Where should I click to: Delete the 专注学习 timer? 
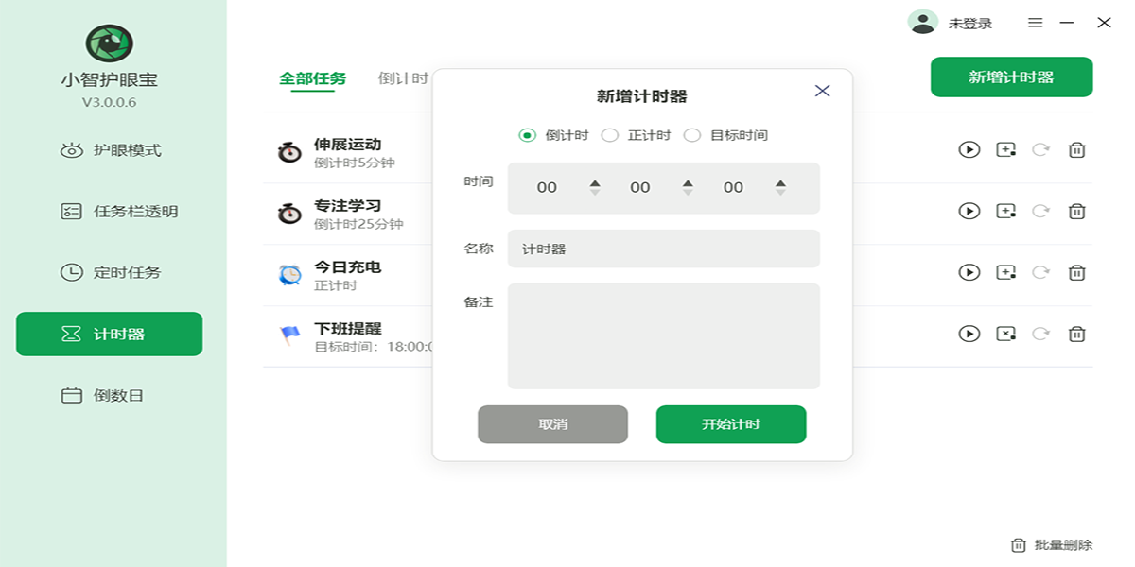1076,211
